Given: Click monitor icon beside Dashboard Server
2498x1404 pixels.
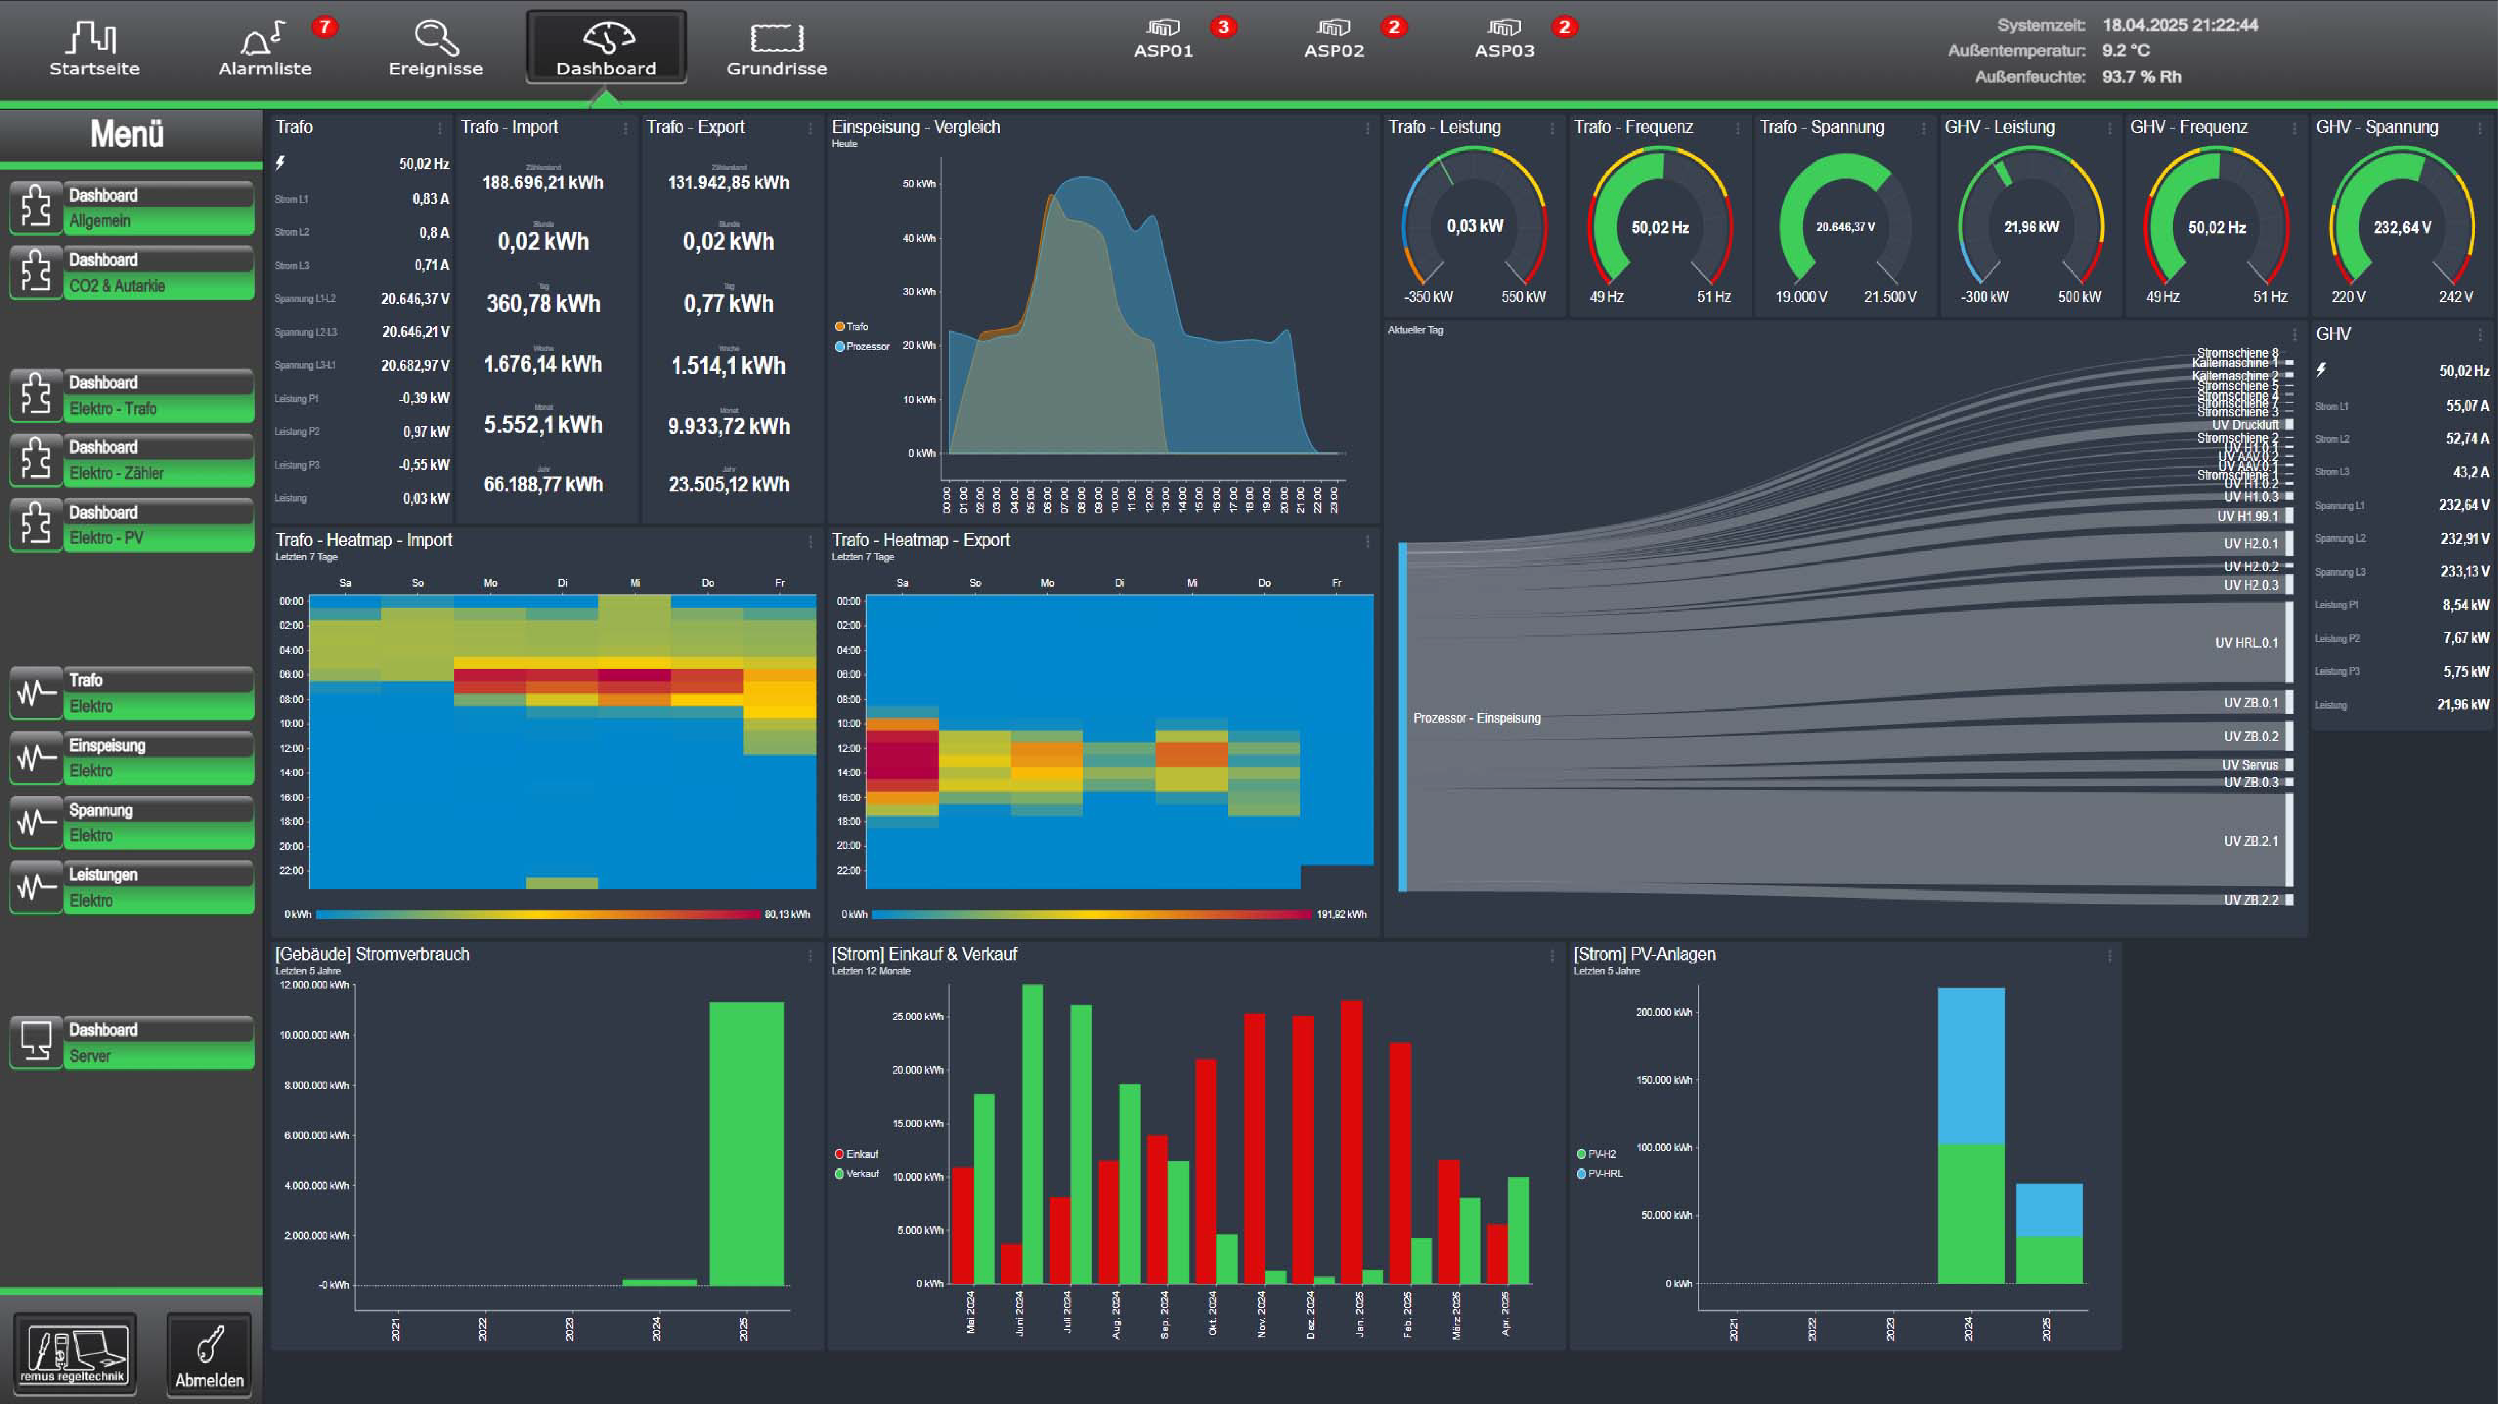Looking at the screenshot, I should (36, 1042).
